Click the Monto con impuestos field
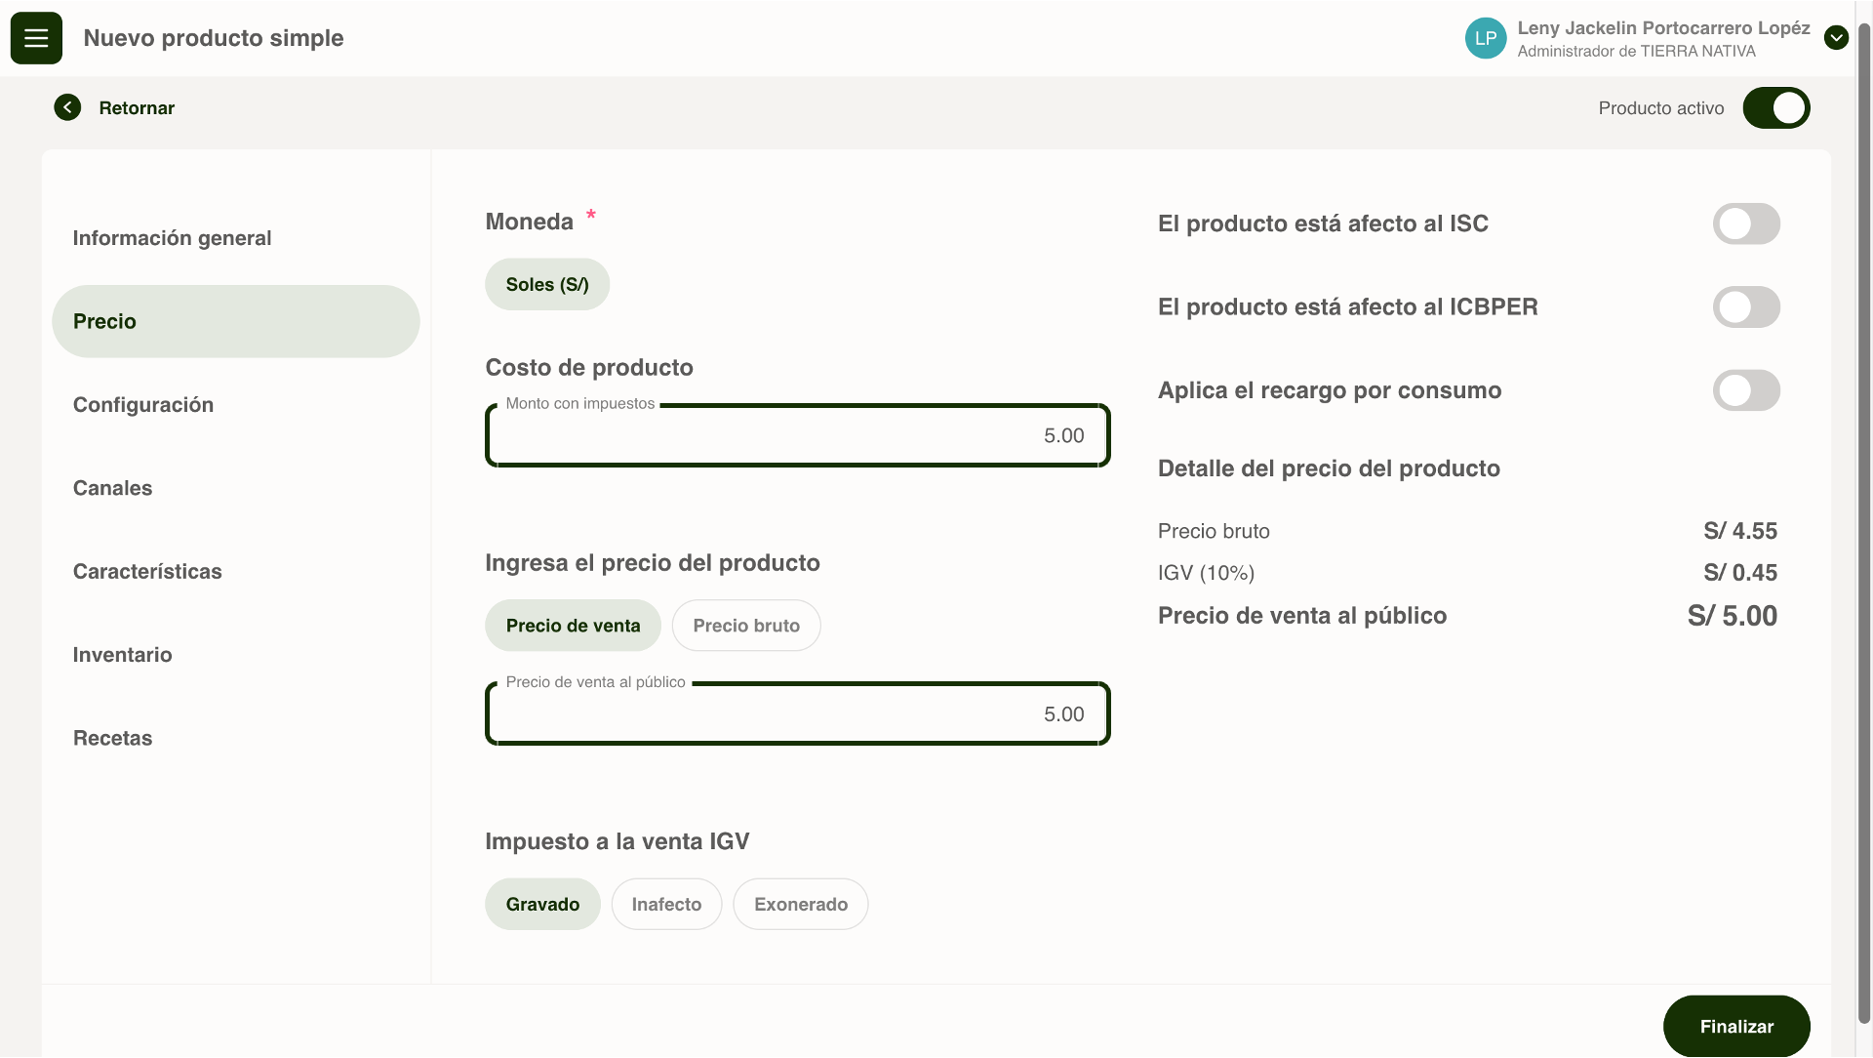The image size is (1873, 1058). point(797,435)
